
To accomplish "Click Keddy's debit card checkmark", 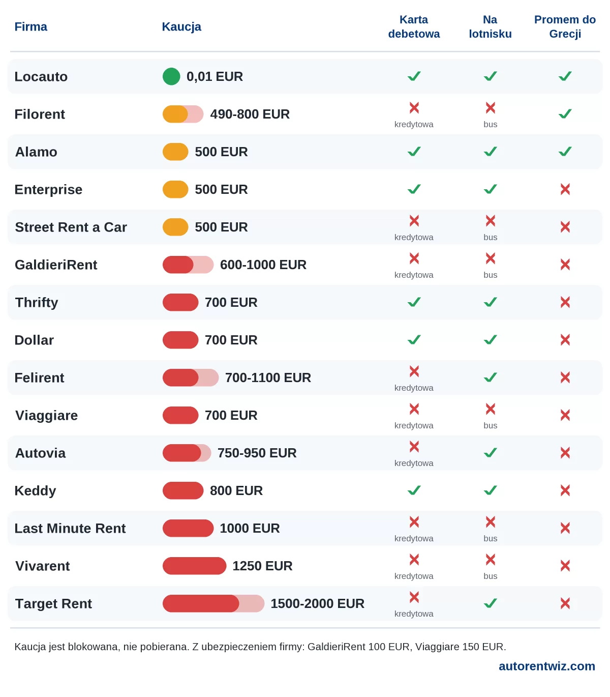I will point(414,490).
